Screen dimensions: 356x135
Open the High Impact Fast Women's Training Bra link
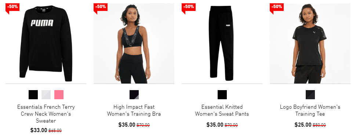[134, 111]
